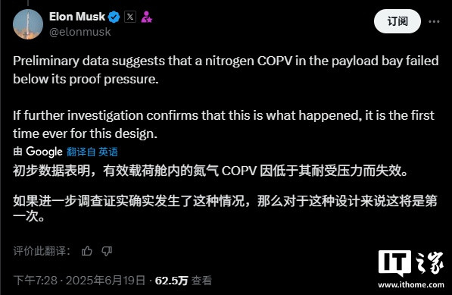
Task: Open the Elon Musk display name
Action: coord(77,17)
